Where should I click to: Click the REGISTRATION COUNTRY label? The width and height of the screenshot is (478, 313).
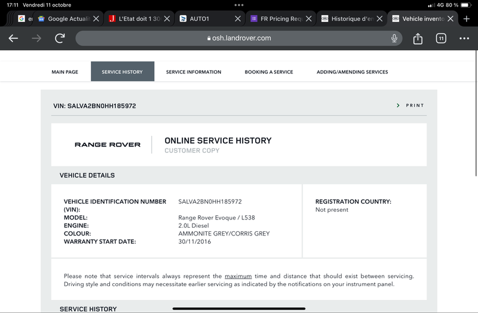(353, 202)
